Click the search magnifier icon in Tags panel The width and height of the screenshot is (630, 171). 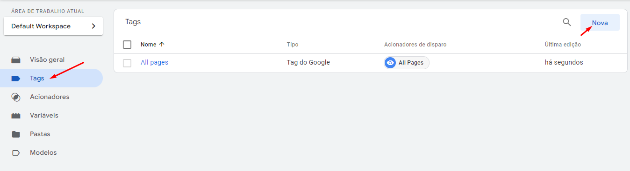[x=566, y=22]
